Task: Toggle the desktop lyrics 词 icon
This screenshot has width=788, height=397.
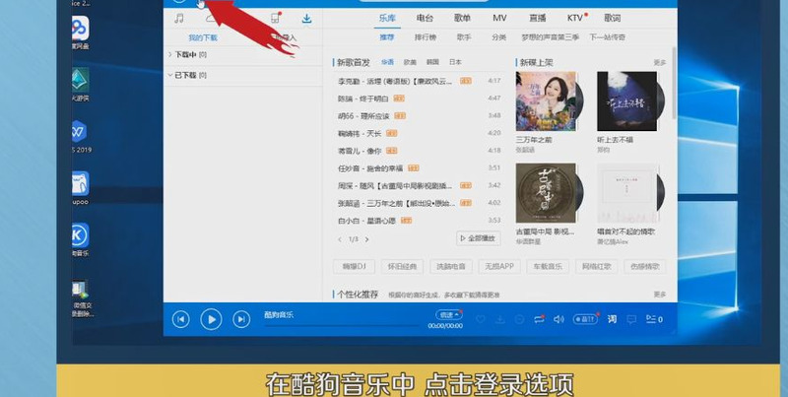Action: [612, 319]
